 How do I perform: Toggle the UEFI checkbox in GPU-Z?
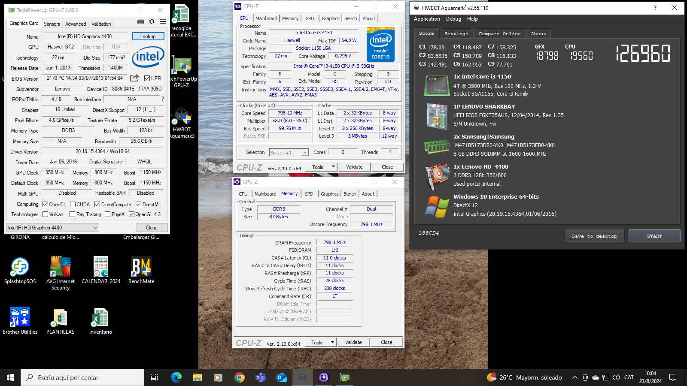(147, 78)
